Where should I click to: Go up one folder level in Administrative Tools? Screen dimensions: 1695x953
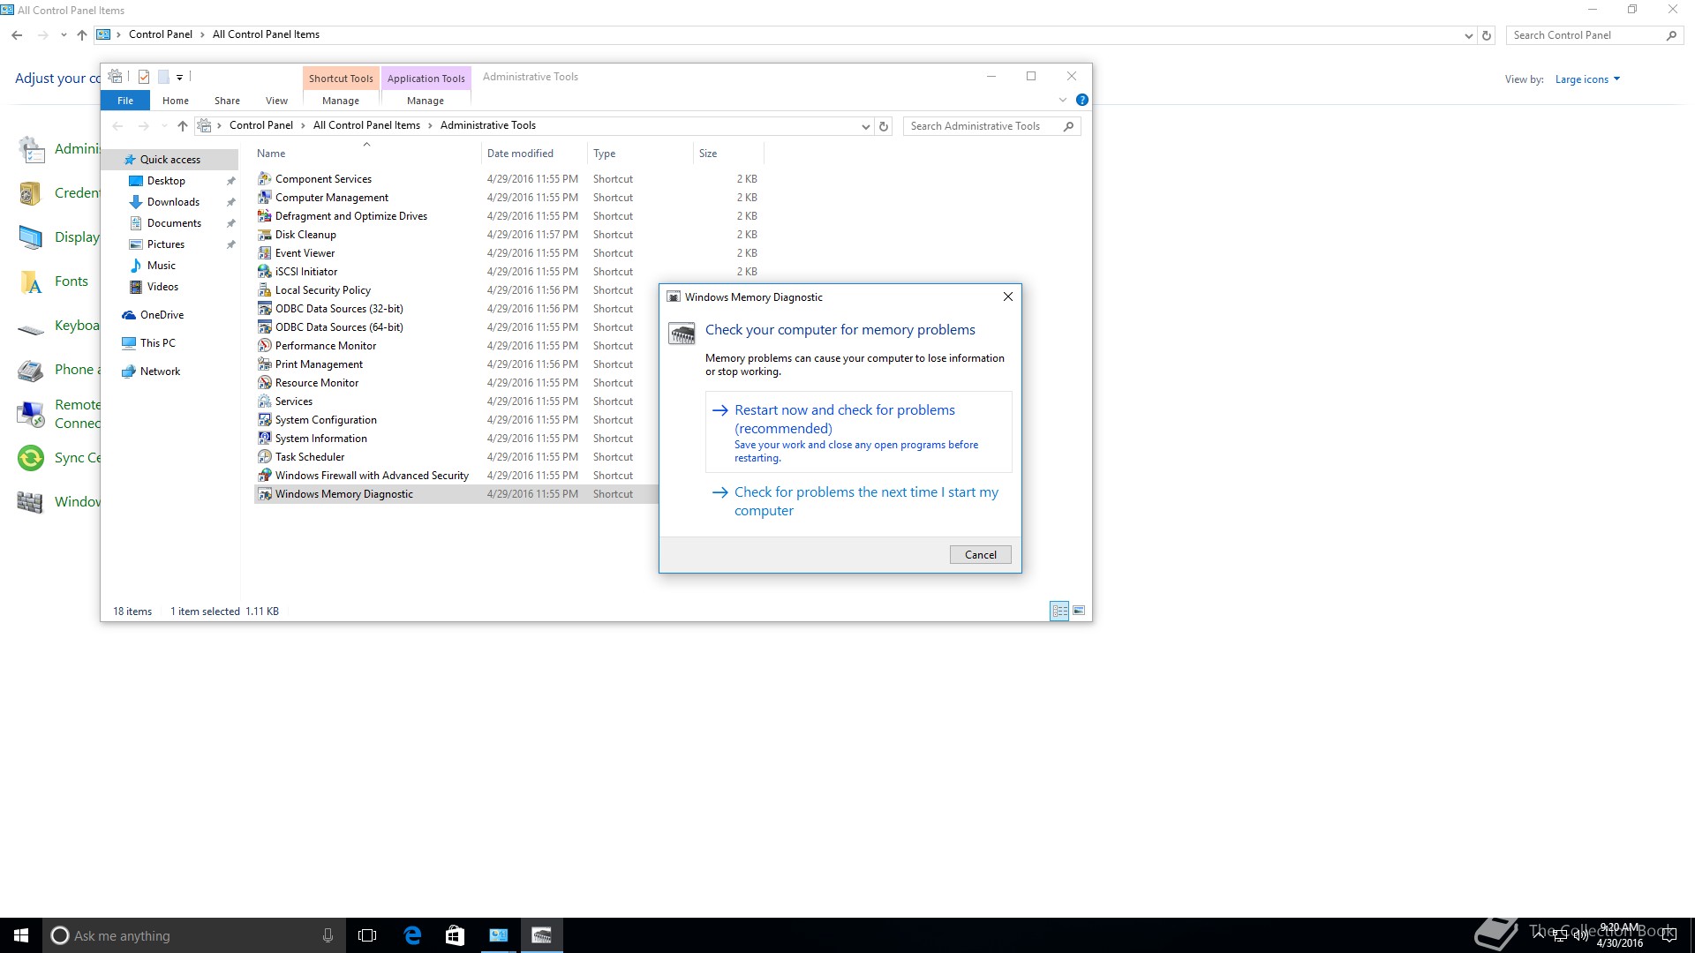click(183, 126)
